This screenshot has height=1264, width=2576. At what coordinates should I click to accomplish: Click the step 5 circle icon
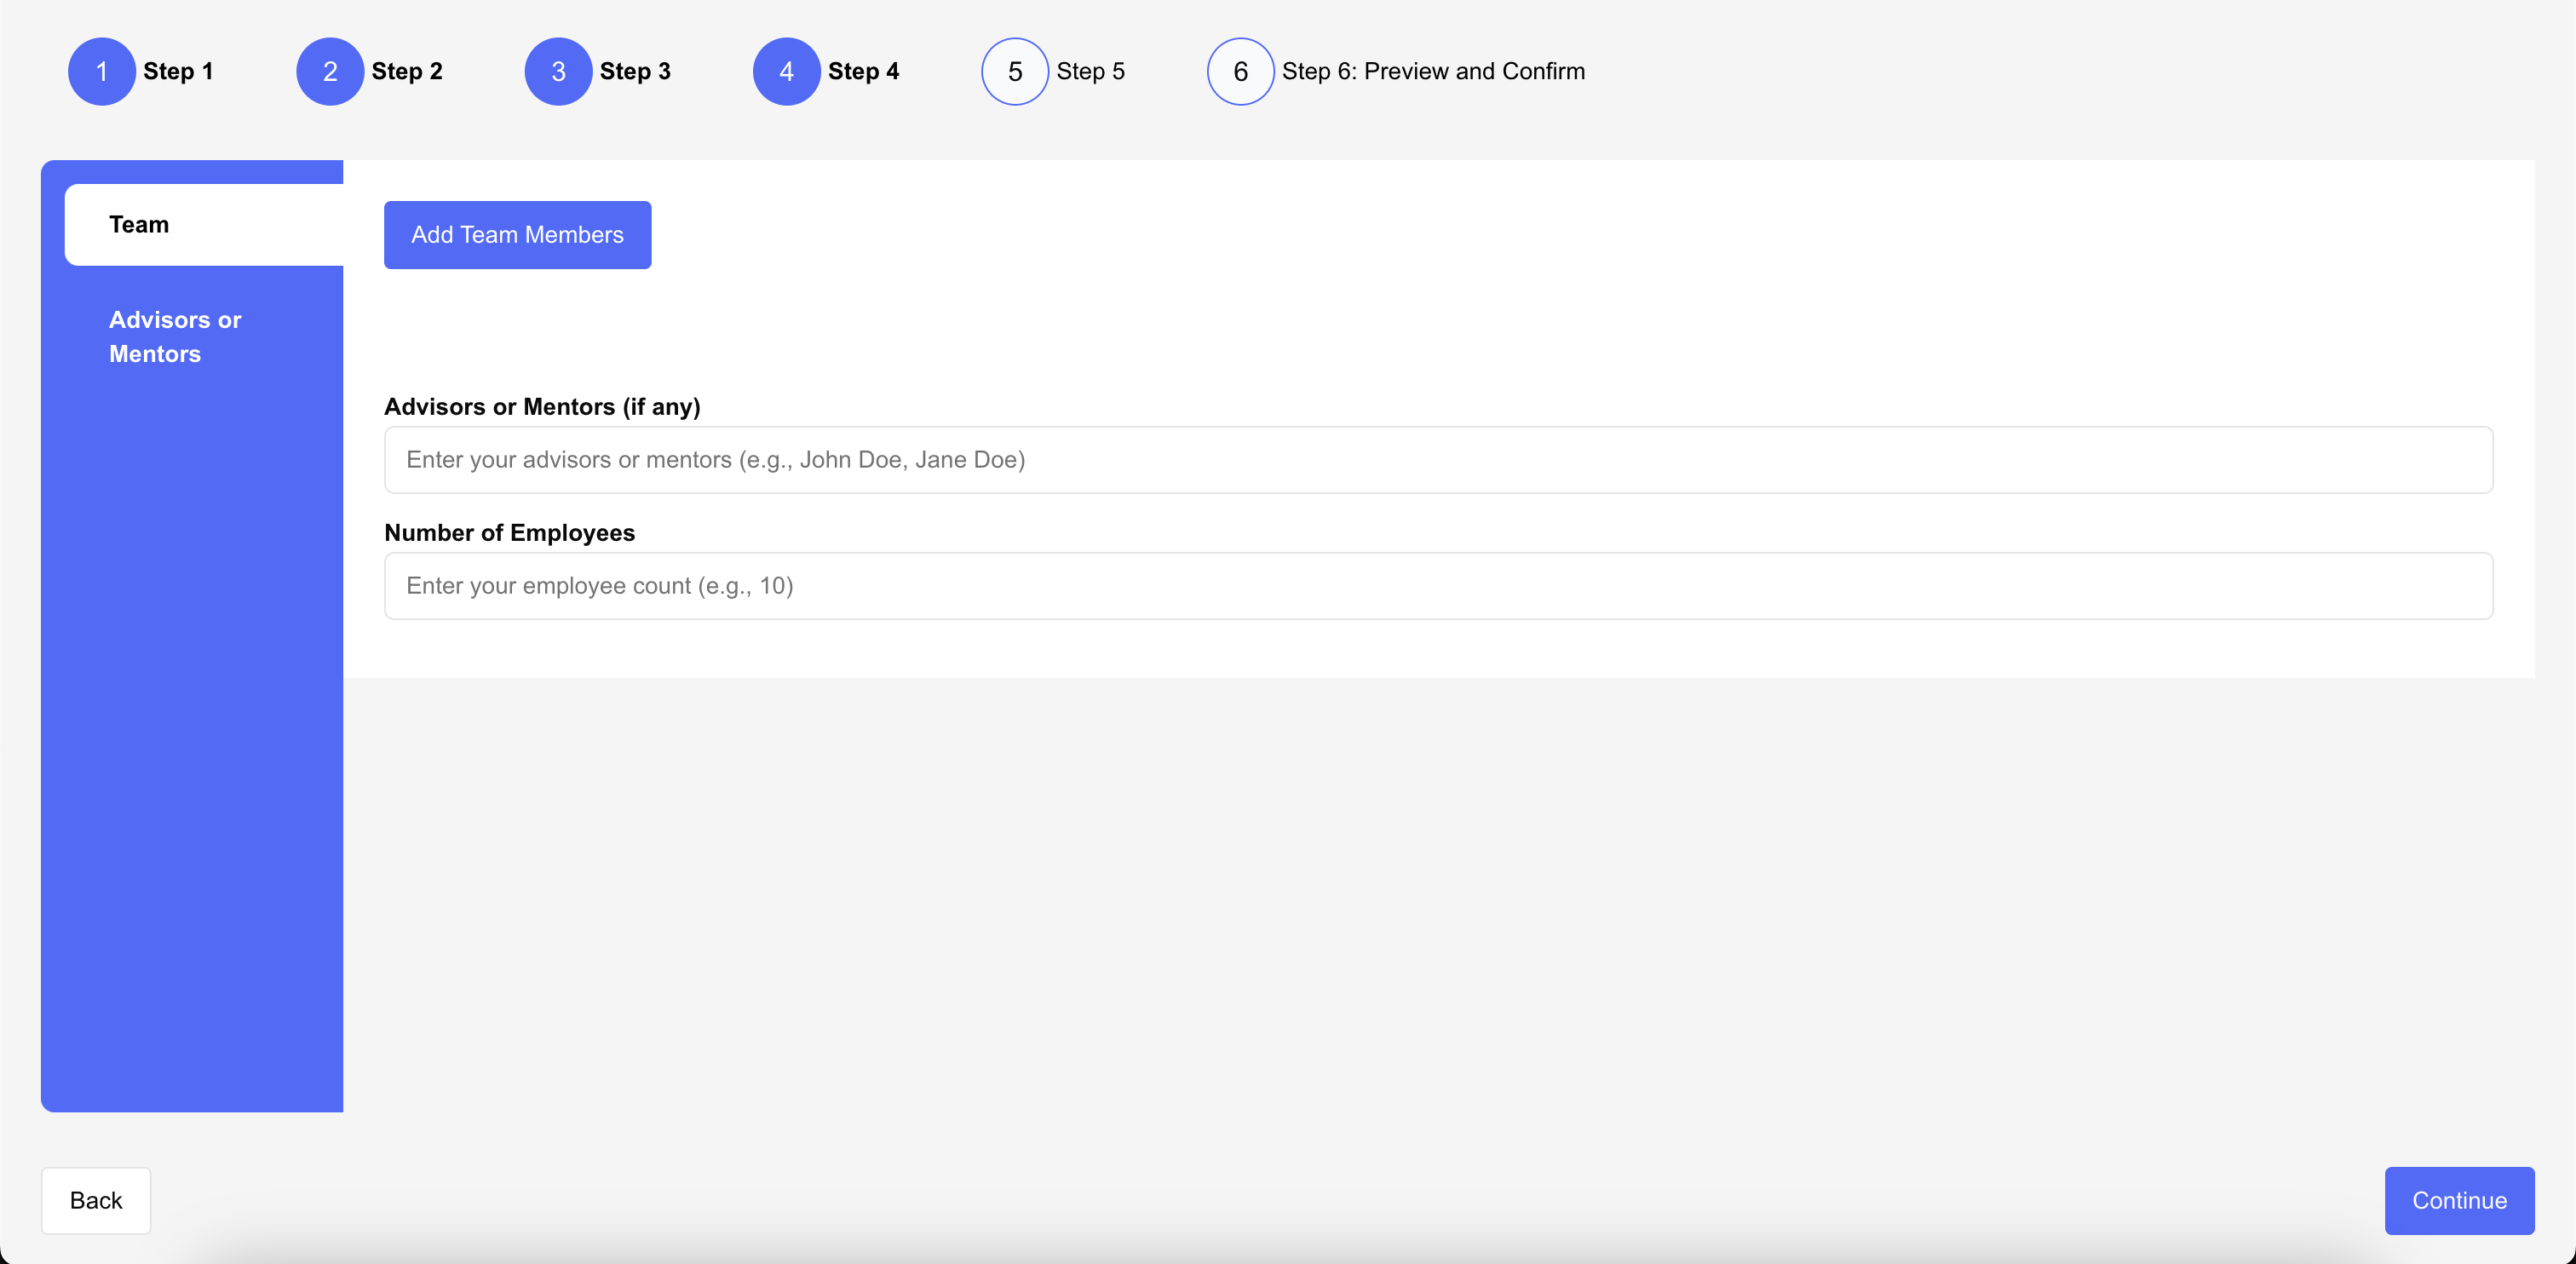[x=1014, y=71]
